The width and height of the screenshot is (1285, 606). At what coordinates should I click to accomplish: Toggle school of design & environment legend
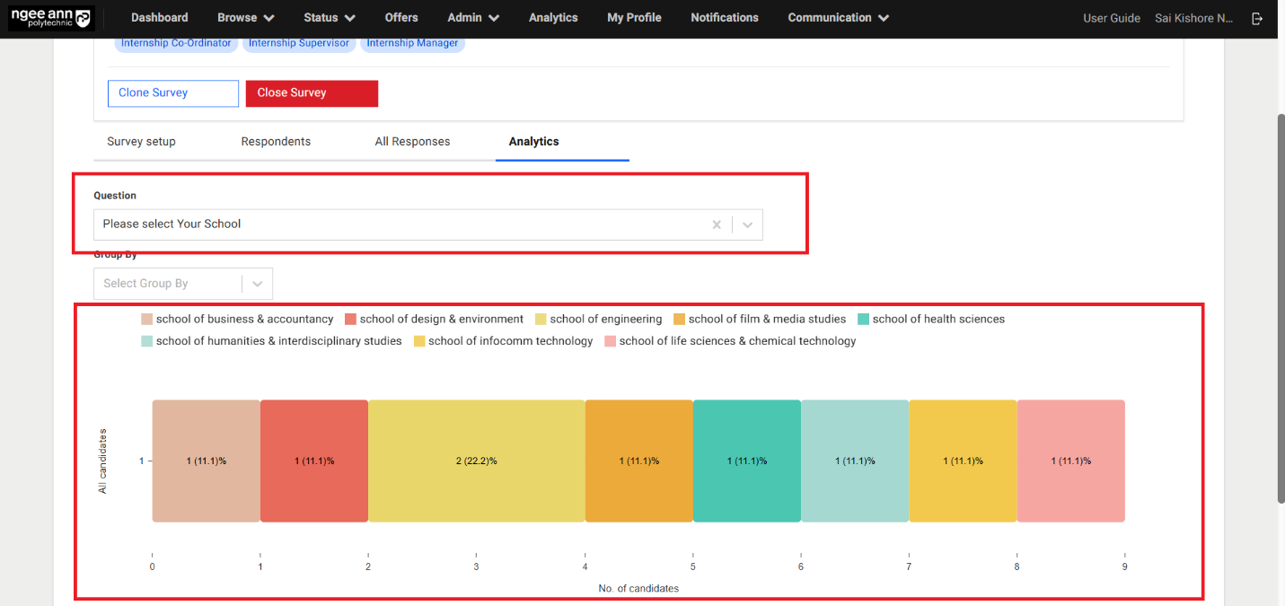[434, 320]
